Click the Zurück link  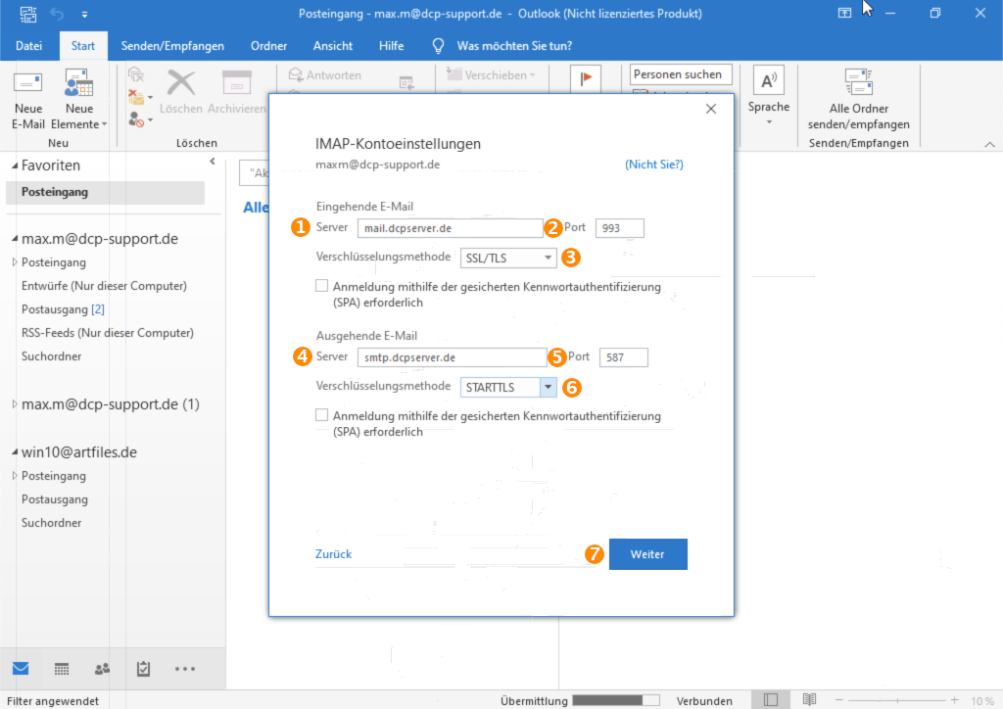(x=333, y=553)
